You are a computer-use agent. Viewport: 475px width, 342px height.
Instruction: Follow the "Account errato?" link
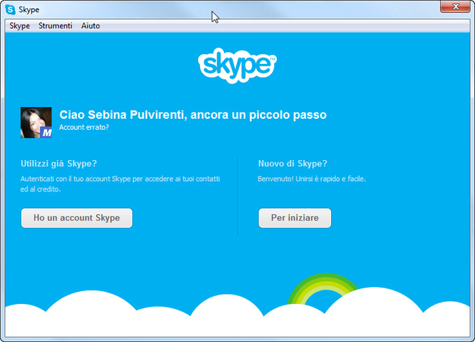click(83, 127)
